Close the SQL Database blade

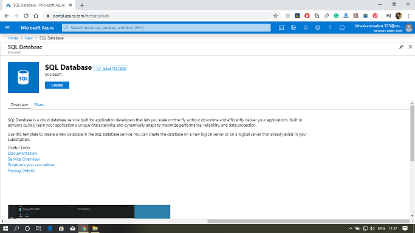click(x=410, y=47)
